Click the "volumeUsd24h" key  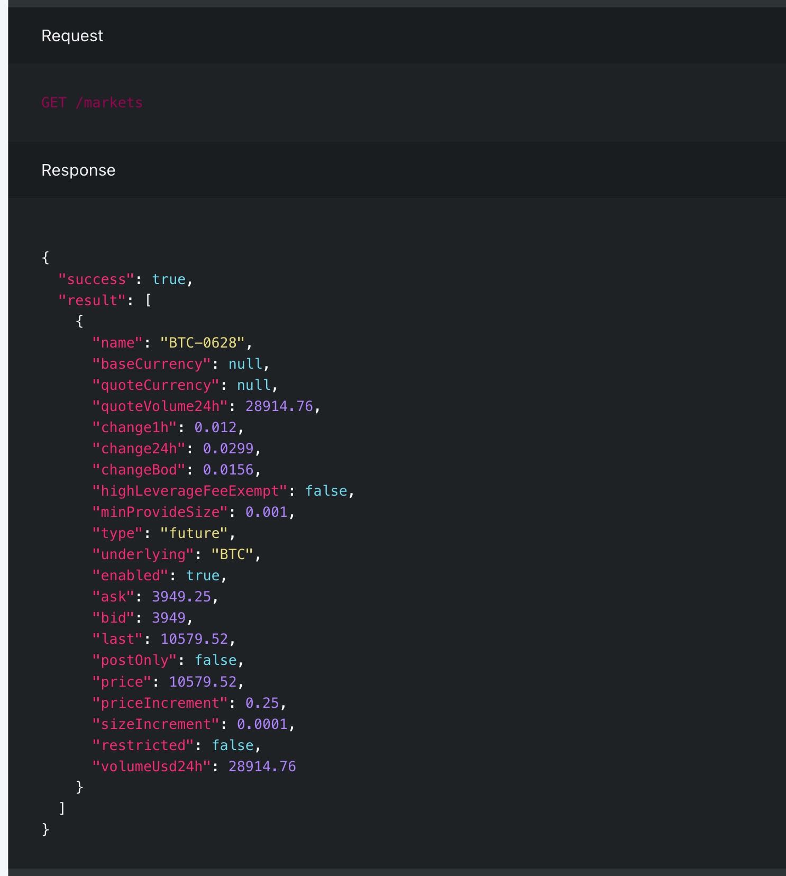(x=151, y=766)
